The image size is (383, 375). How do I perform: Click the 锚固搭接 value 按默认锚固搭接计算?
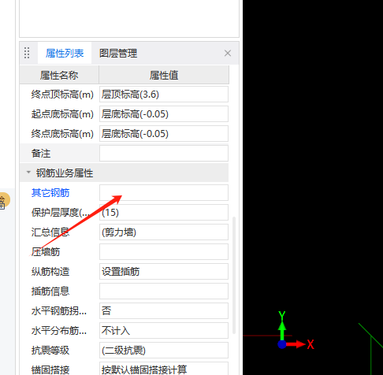coord(164,369)
